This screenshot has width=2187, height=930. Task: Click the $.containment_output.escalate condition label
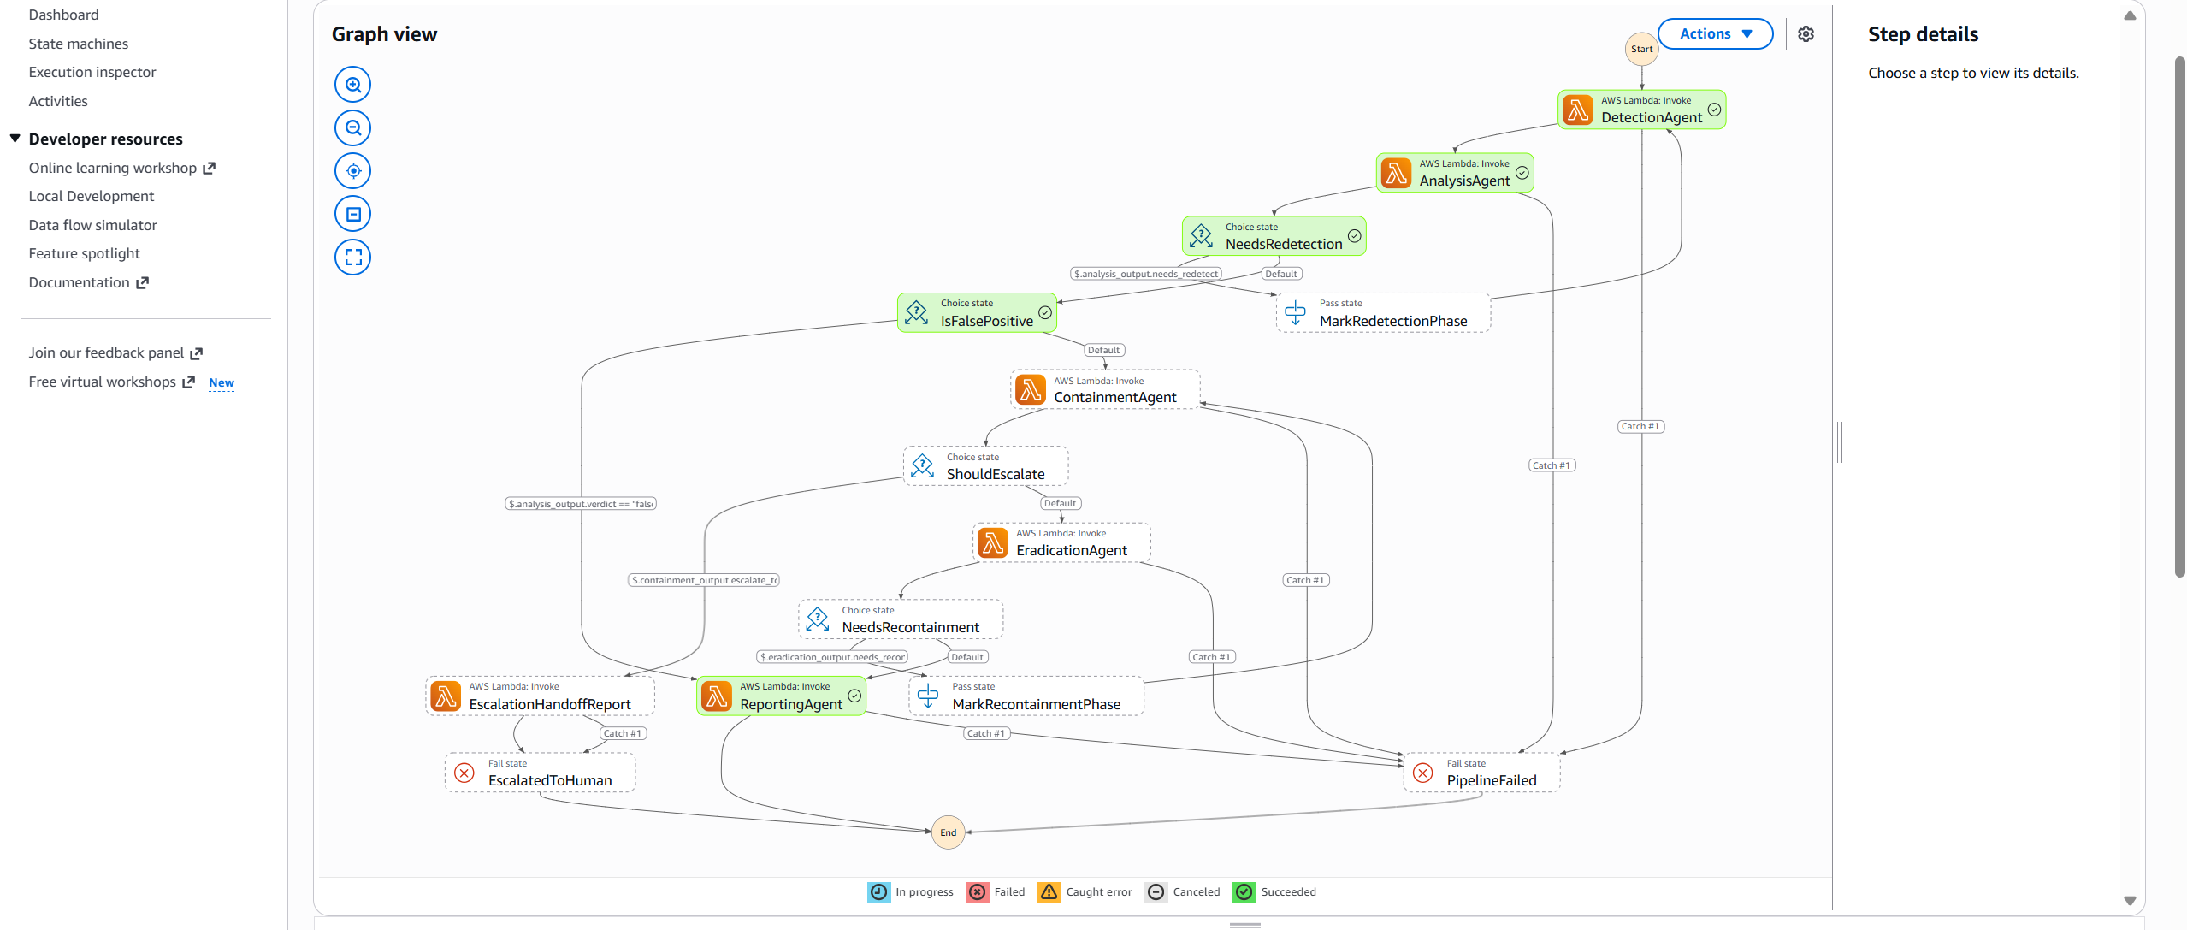click(704, 580)
